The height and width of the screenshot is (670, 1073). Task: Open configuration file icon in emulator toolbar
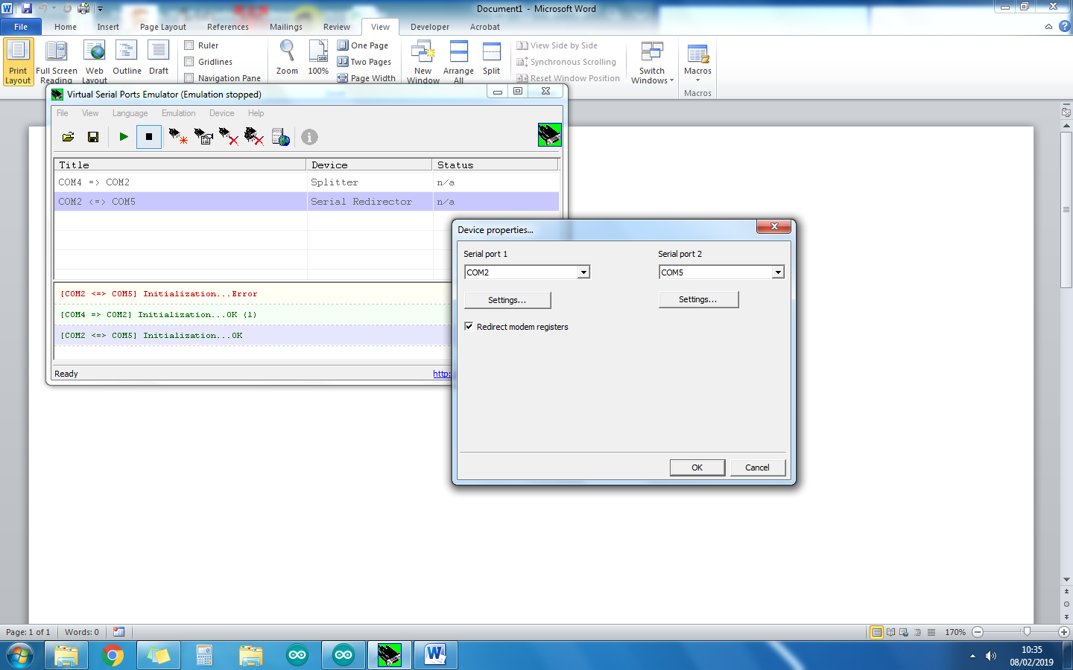(x=68, y=137)
